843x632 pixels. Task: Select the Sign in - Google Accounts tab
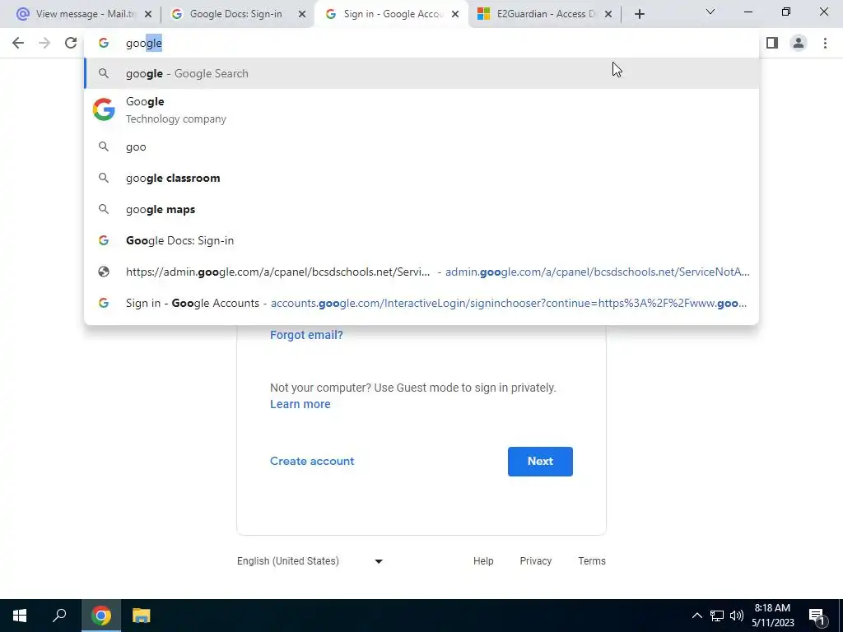(x=393, y=14)
